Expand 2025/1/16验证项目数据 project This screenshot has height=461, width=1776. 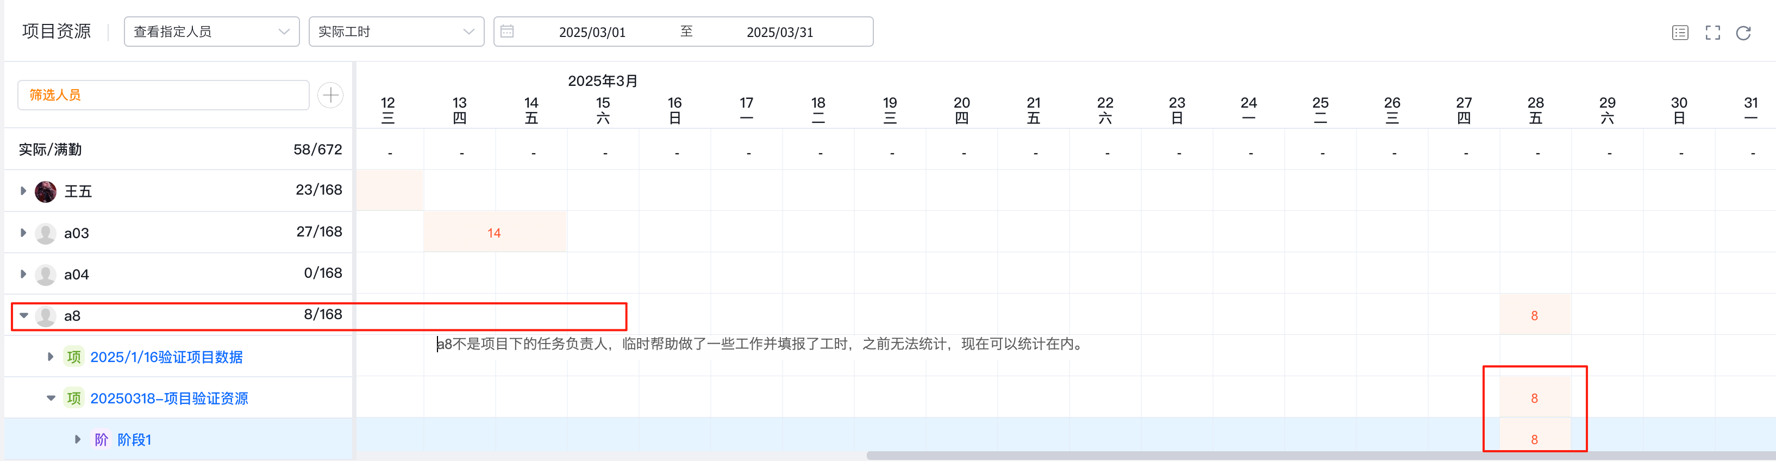pos(51,357)
